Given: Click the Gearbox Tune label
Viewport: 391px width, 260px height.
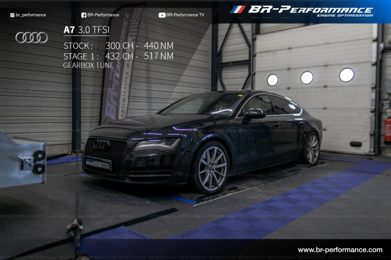Looking at the screenshot, I should pos(88,66).
